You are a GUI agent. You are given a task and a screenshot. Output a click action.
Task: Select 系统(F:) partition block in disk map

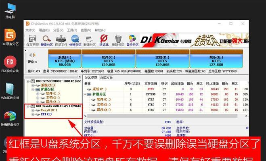click(65, 59)
